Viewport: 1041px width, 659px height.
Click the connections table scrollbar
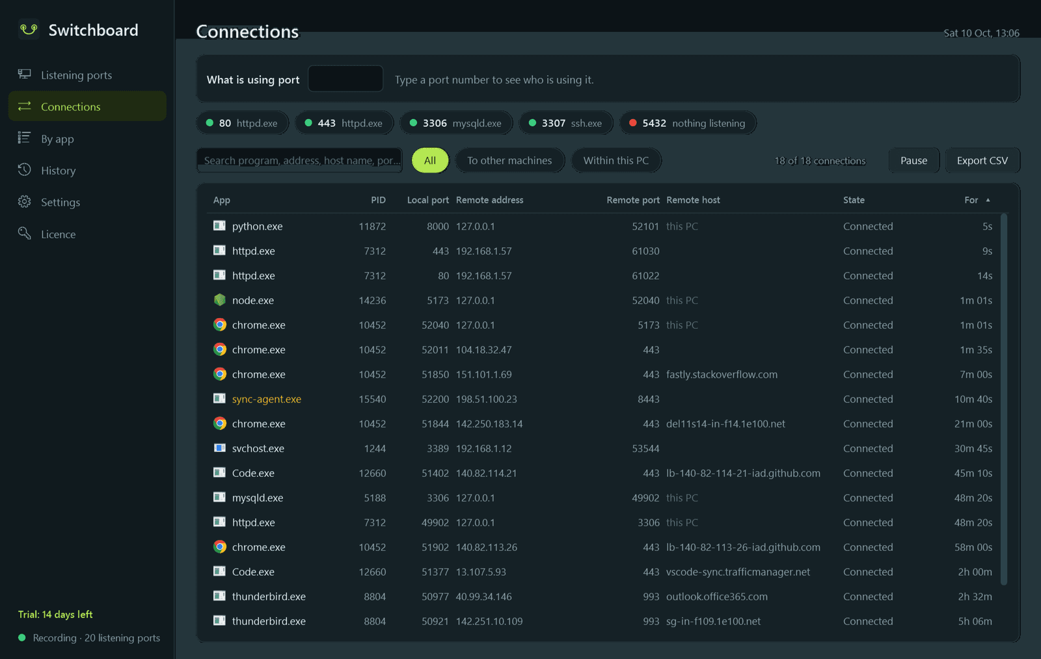tap(1004, 399)
